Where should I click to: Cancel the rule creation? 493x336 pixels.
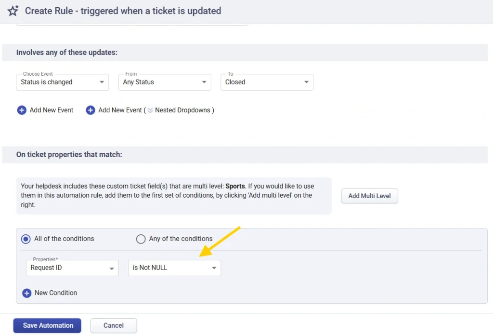[114, 326]
